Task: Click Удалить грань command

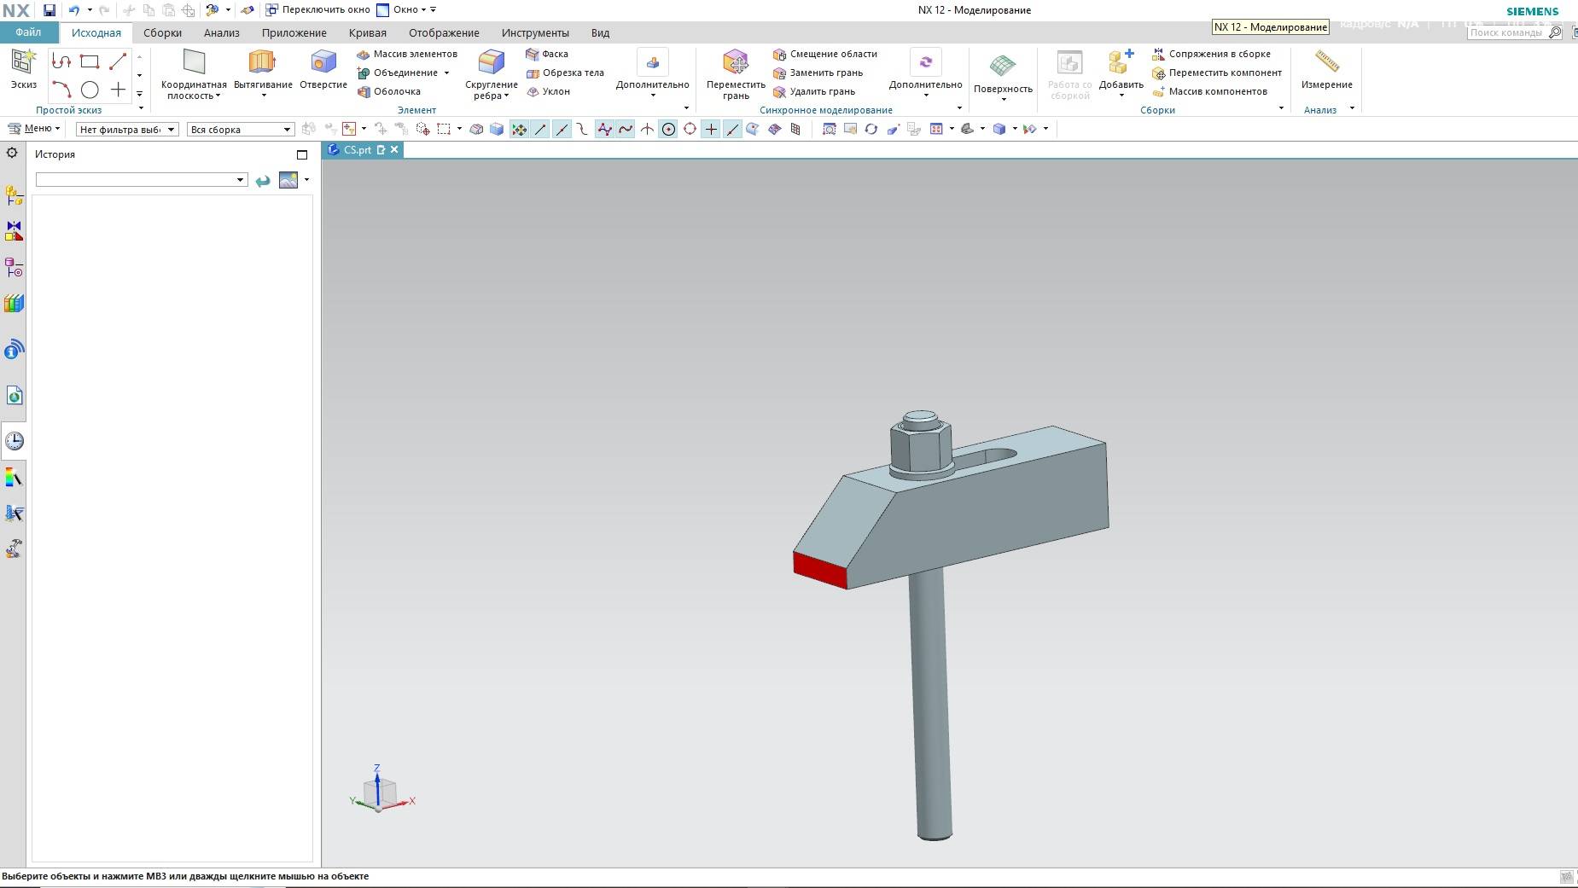Action: coord(814,91)
